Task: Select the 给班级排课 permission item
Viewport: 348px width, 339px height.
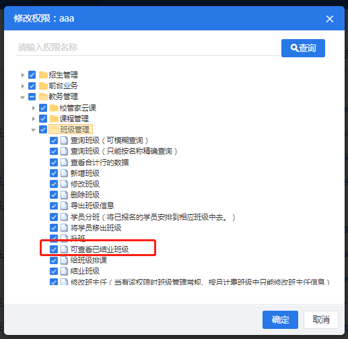Action: 89,260
